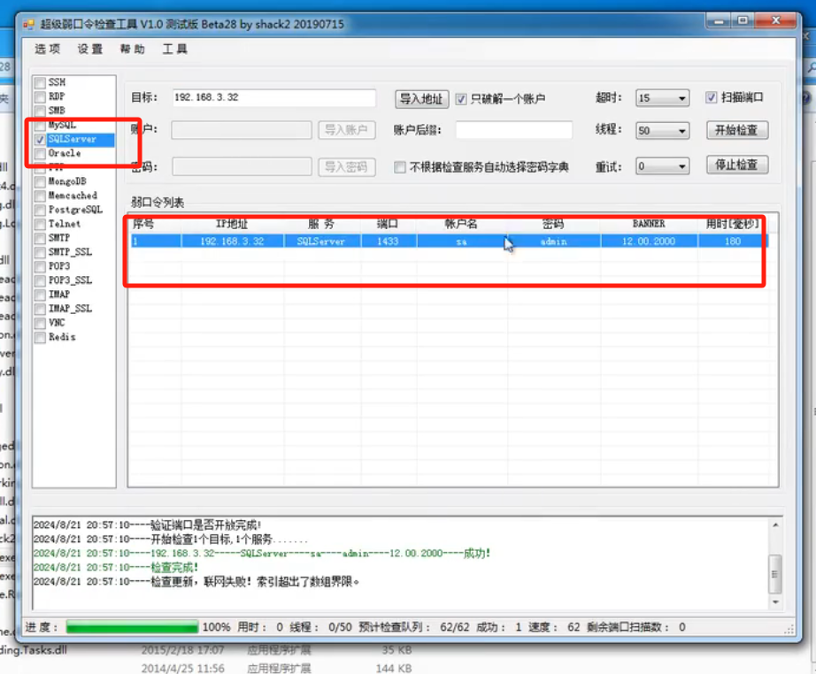Check the Redis service option
Image resolution: width=816 pixels, height=674 pixels.
tap(40, 337)
